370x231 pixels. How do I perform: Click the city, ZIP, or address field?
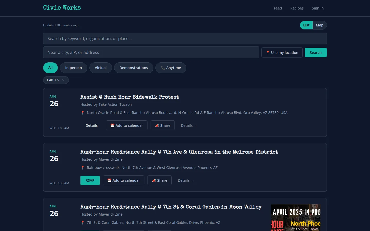[x=151, y=52]
